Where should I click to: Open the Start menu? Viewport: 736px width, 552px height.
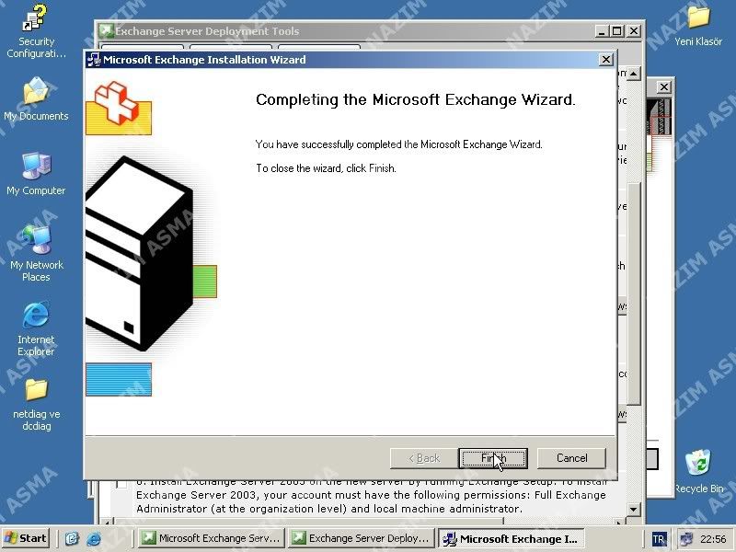(x=26, y=538)
